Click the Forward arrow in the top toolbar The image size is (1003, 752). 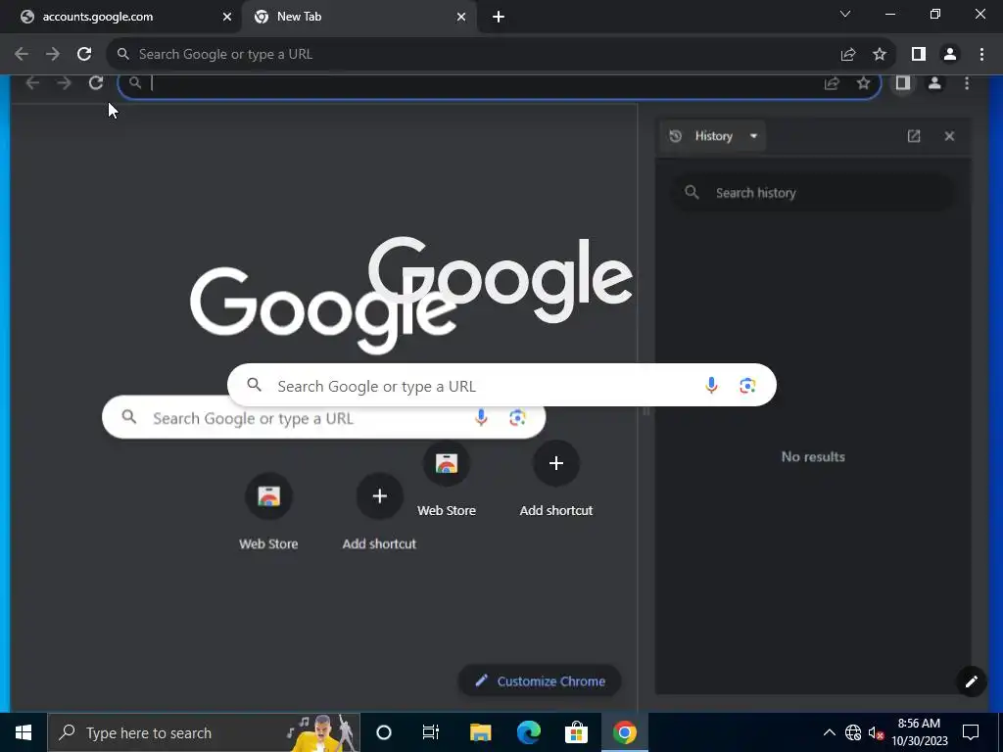pos(53,55)
